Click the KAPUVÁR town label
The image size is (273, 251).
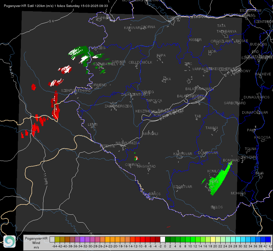point(132,28)
